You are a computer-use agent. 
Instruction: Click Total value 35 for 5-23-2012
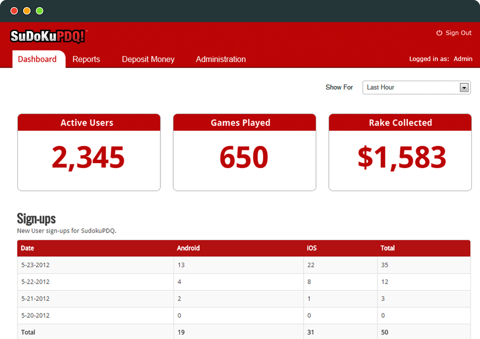tap(385, 265)
